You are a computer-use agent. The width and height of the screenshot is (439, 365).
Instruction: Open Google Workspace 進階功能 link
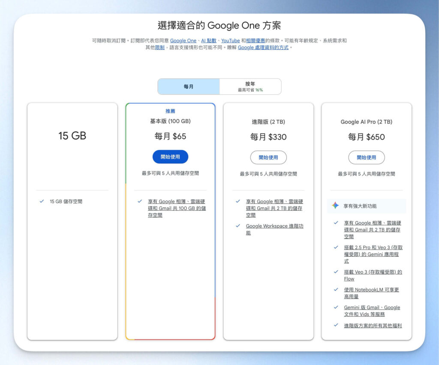tap(274, 229)
